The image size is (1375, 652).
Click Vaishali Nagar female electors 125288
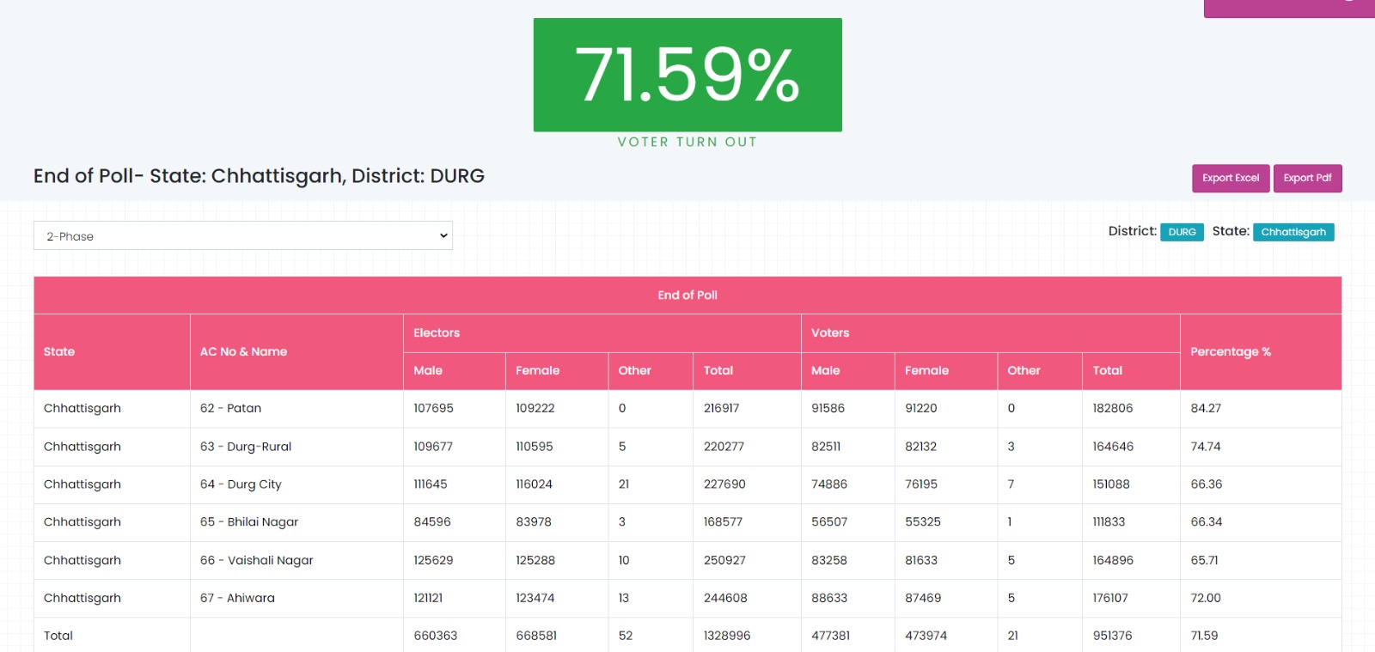coord(535,560)
